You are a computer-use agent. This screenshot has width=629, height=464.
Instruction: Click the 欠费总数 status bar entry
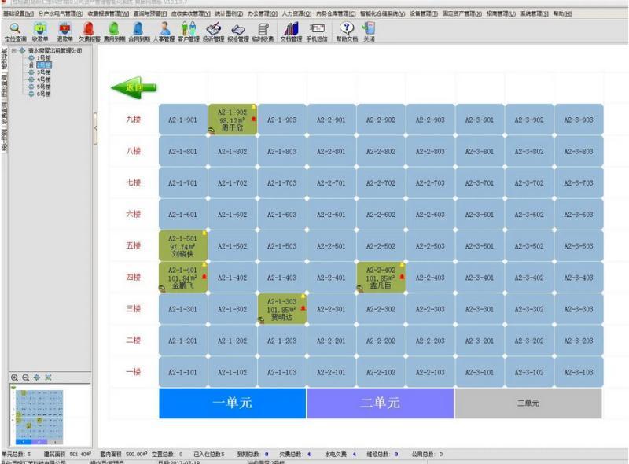coord(296,454)
